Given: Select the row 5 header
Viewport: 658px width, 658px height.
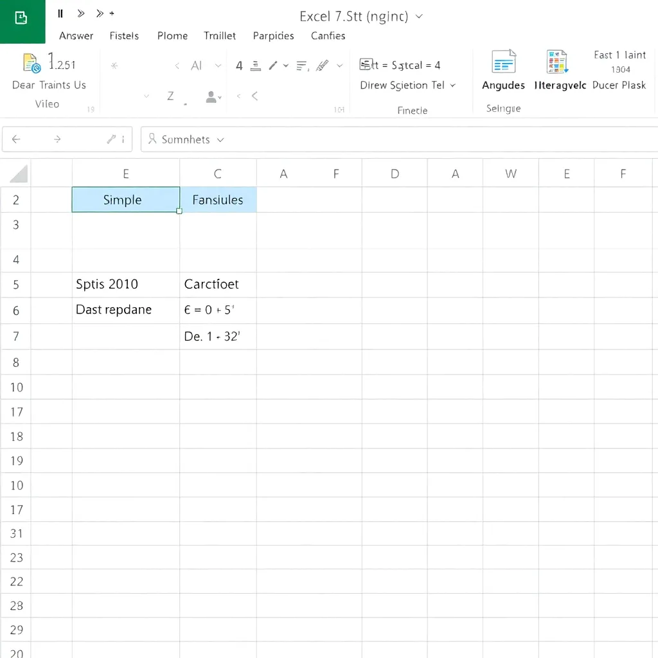Looking at the screenshot, I should coord(16,285).
